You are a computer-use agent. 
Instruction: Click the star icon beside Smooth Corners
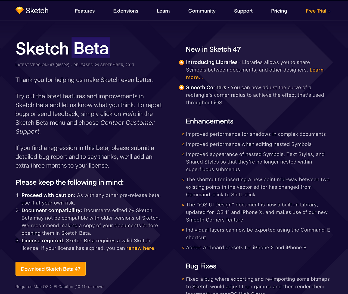182,88
